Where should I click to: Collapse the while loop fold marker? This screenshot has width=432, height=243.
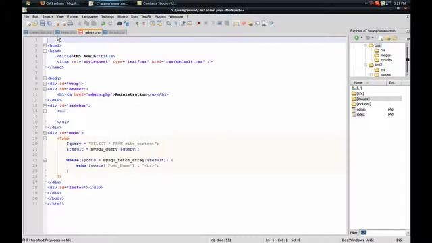point(45,160)
